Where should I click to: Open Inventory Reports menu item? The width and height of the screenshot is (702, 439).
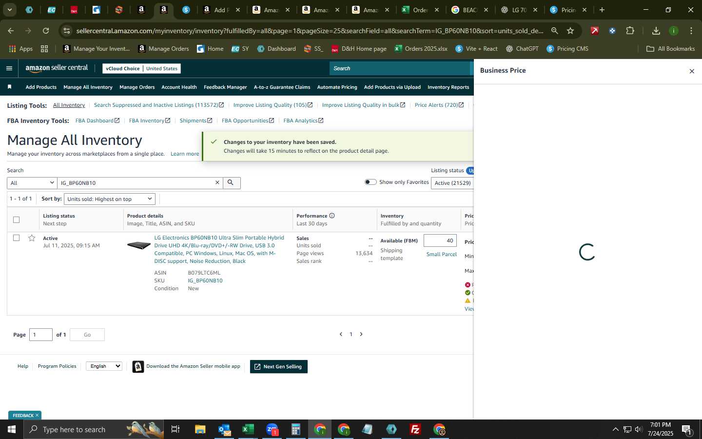pyautogui.click(x=448, y=87)
